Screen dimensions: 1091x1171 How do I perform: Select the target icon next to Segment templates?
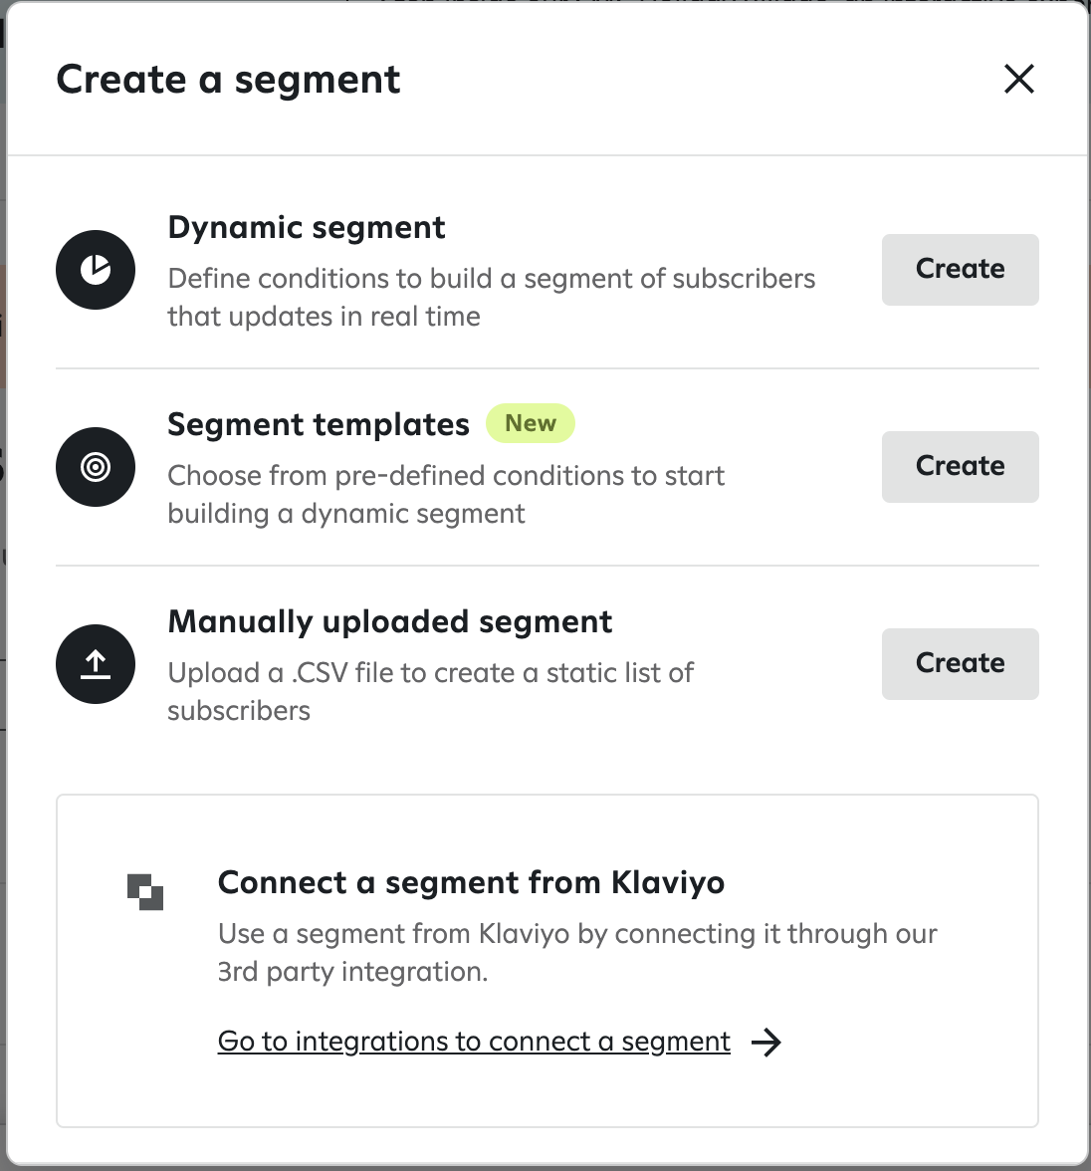point(95,466)
